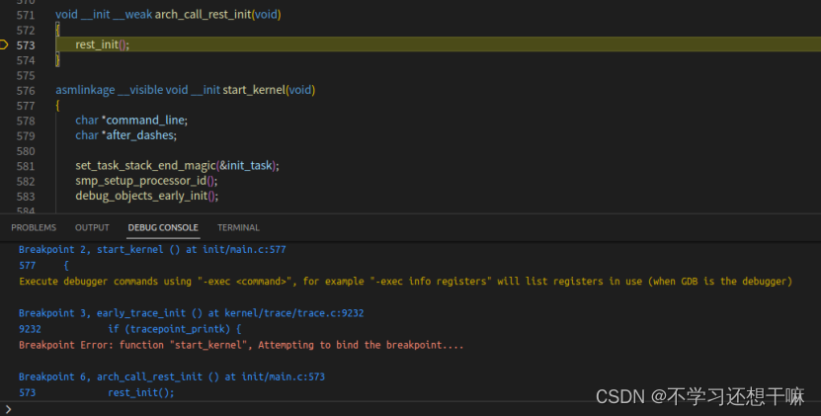Click the '577 {' console output line
Viewport: 821px width, 416px height.
point(44,266)
